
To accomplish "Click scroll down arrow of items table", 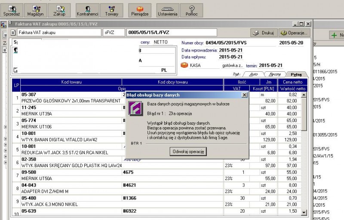I will (304, 212).
